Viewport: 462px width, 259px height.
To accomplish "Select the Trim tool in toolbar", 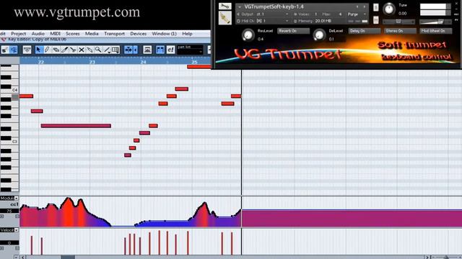I will [x=64, y=50].
